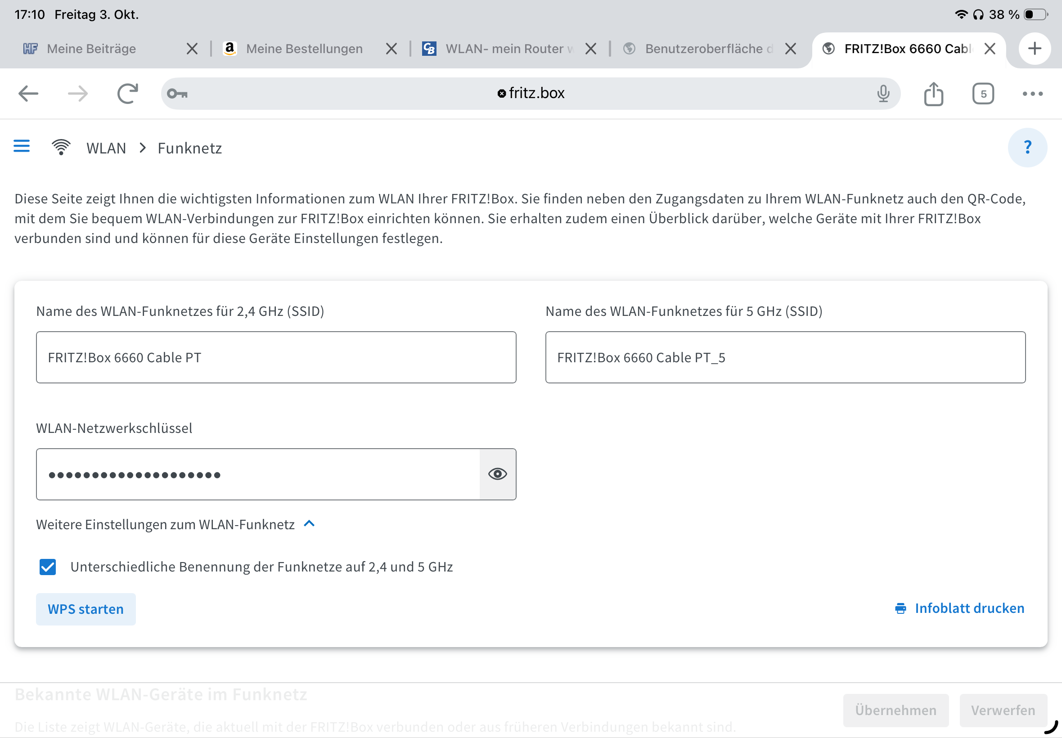Open the hamburger navigation menu
This screenshot has height=738, width=1062.
pos(21,146)
